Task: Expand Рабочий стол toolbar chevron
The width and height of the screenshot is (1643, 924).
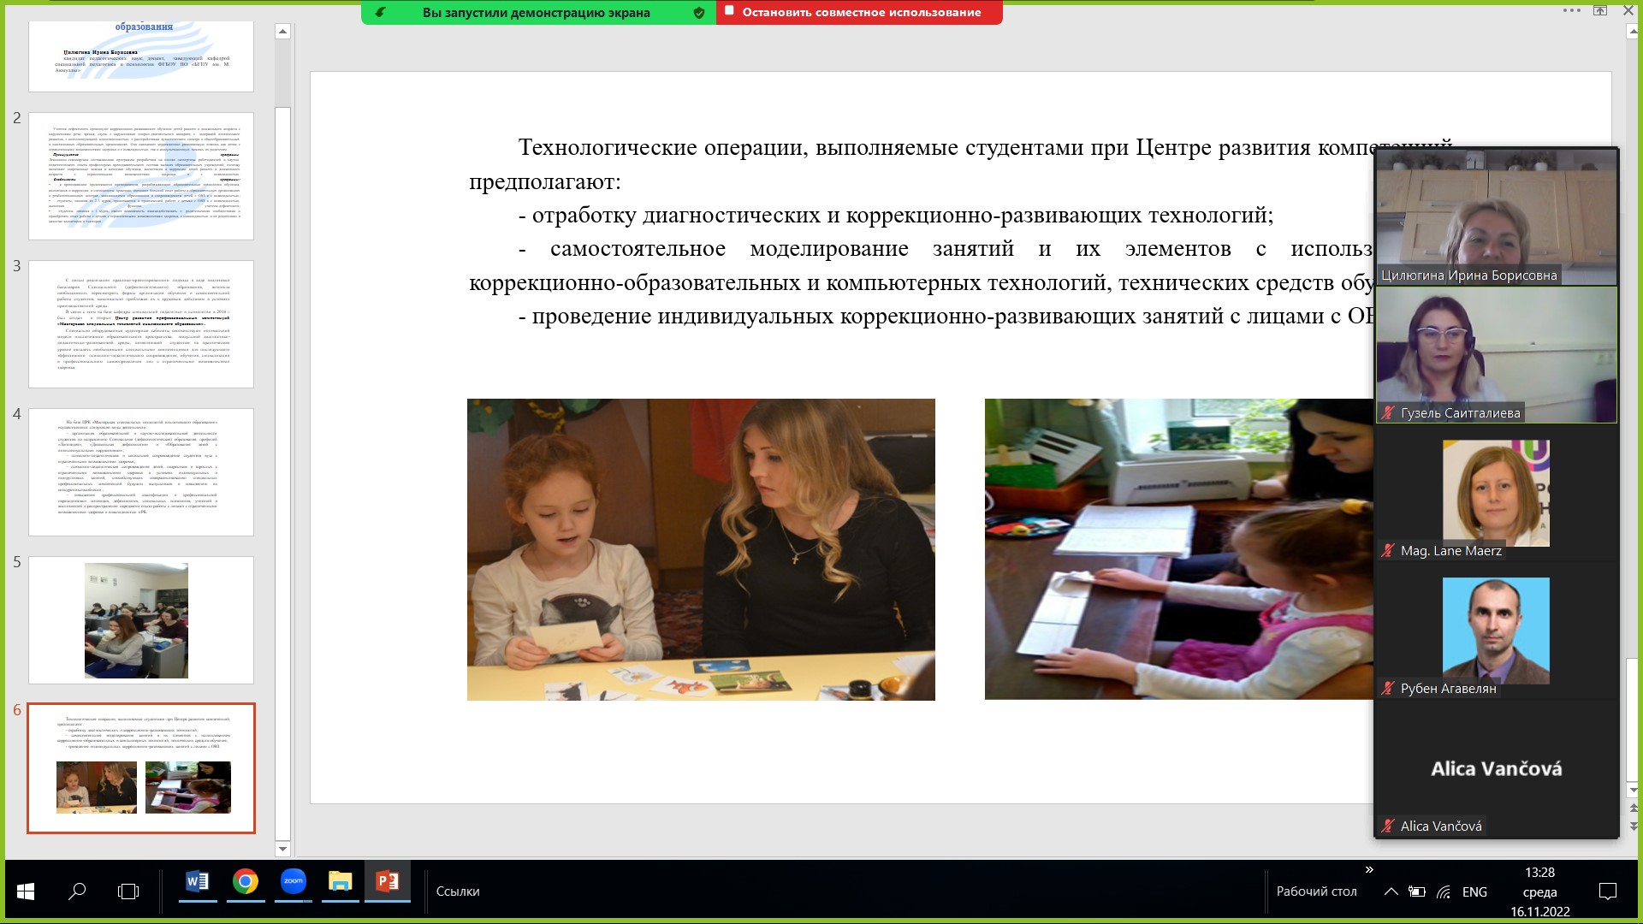Action: [1369, 870]
